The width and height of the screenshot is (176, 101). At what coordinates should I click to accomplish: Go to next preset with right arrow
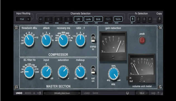(79, 93)
